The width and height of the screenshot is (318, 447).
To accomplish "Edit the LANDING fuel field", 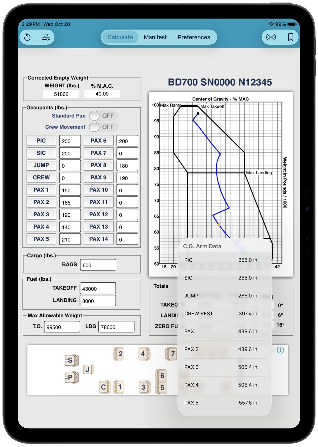I will 98,301.
